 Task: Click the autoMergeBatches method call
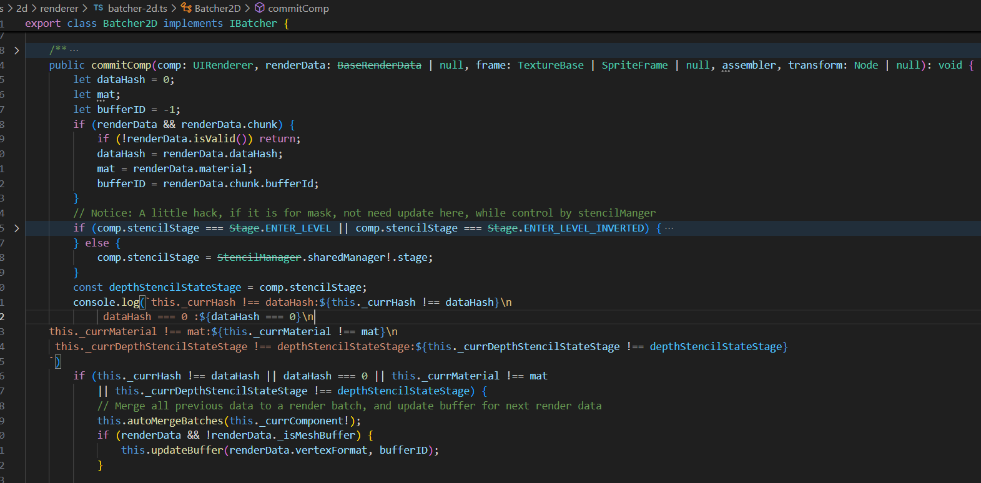pyautogui.click(x=175, y=421)
